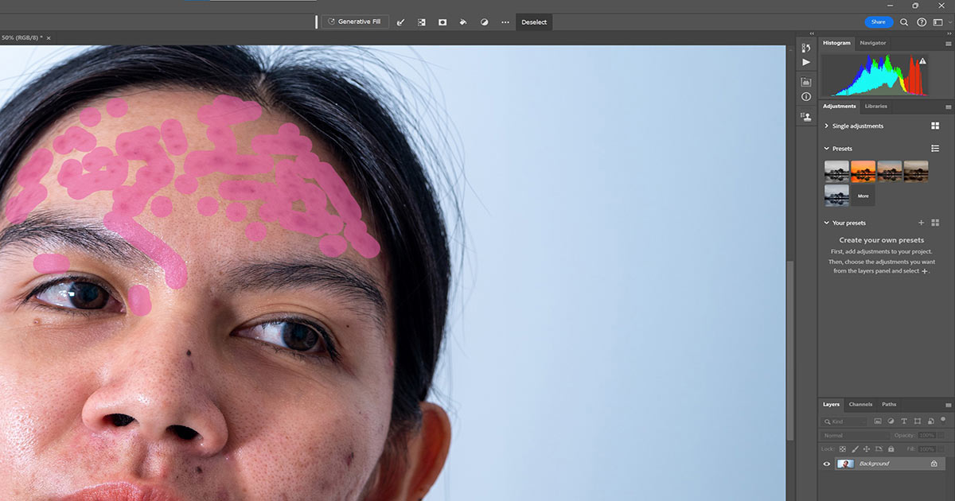Click the brush icon in the contextual taskbar
Viewport: 955px width, 501px height.
400,21
